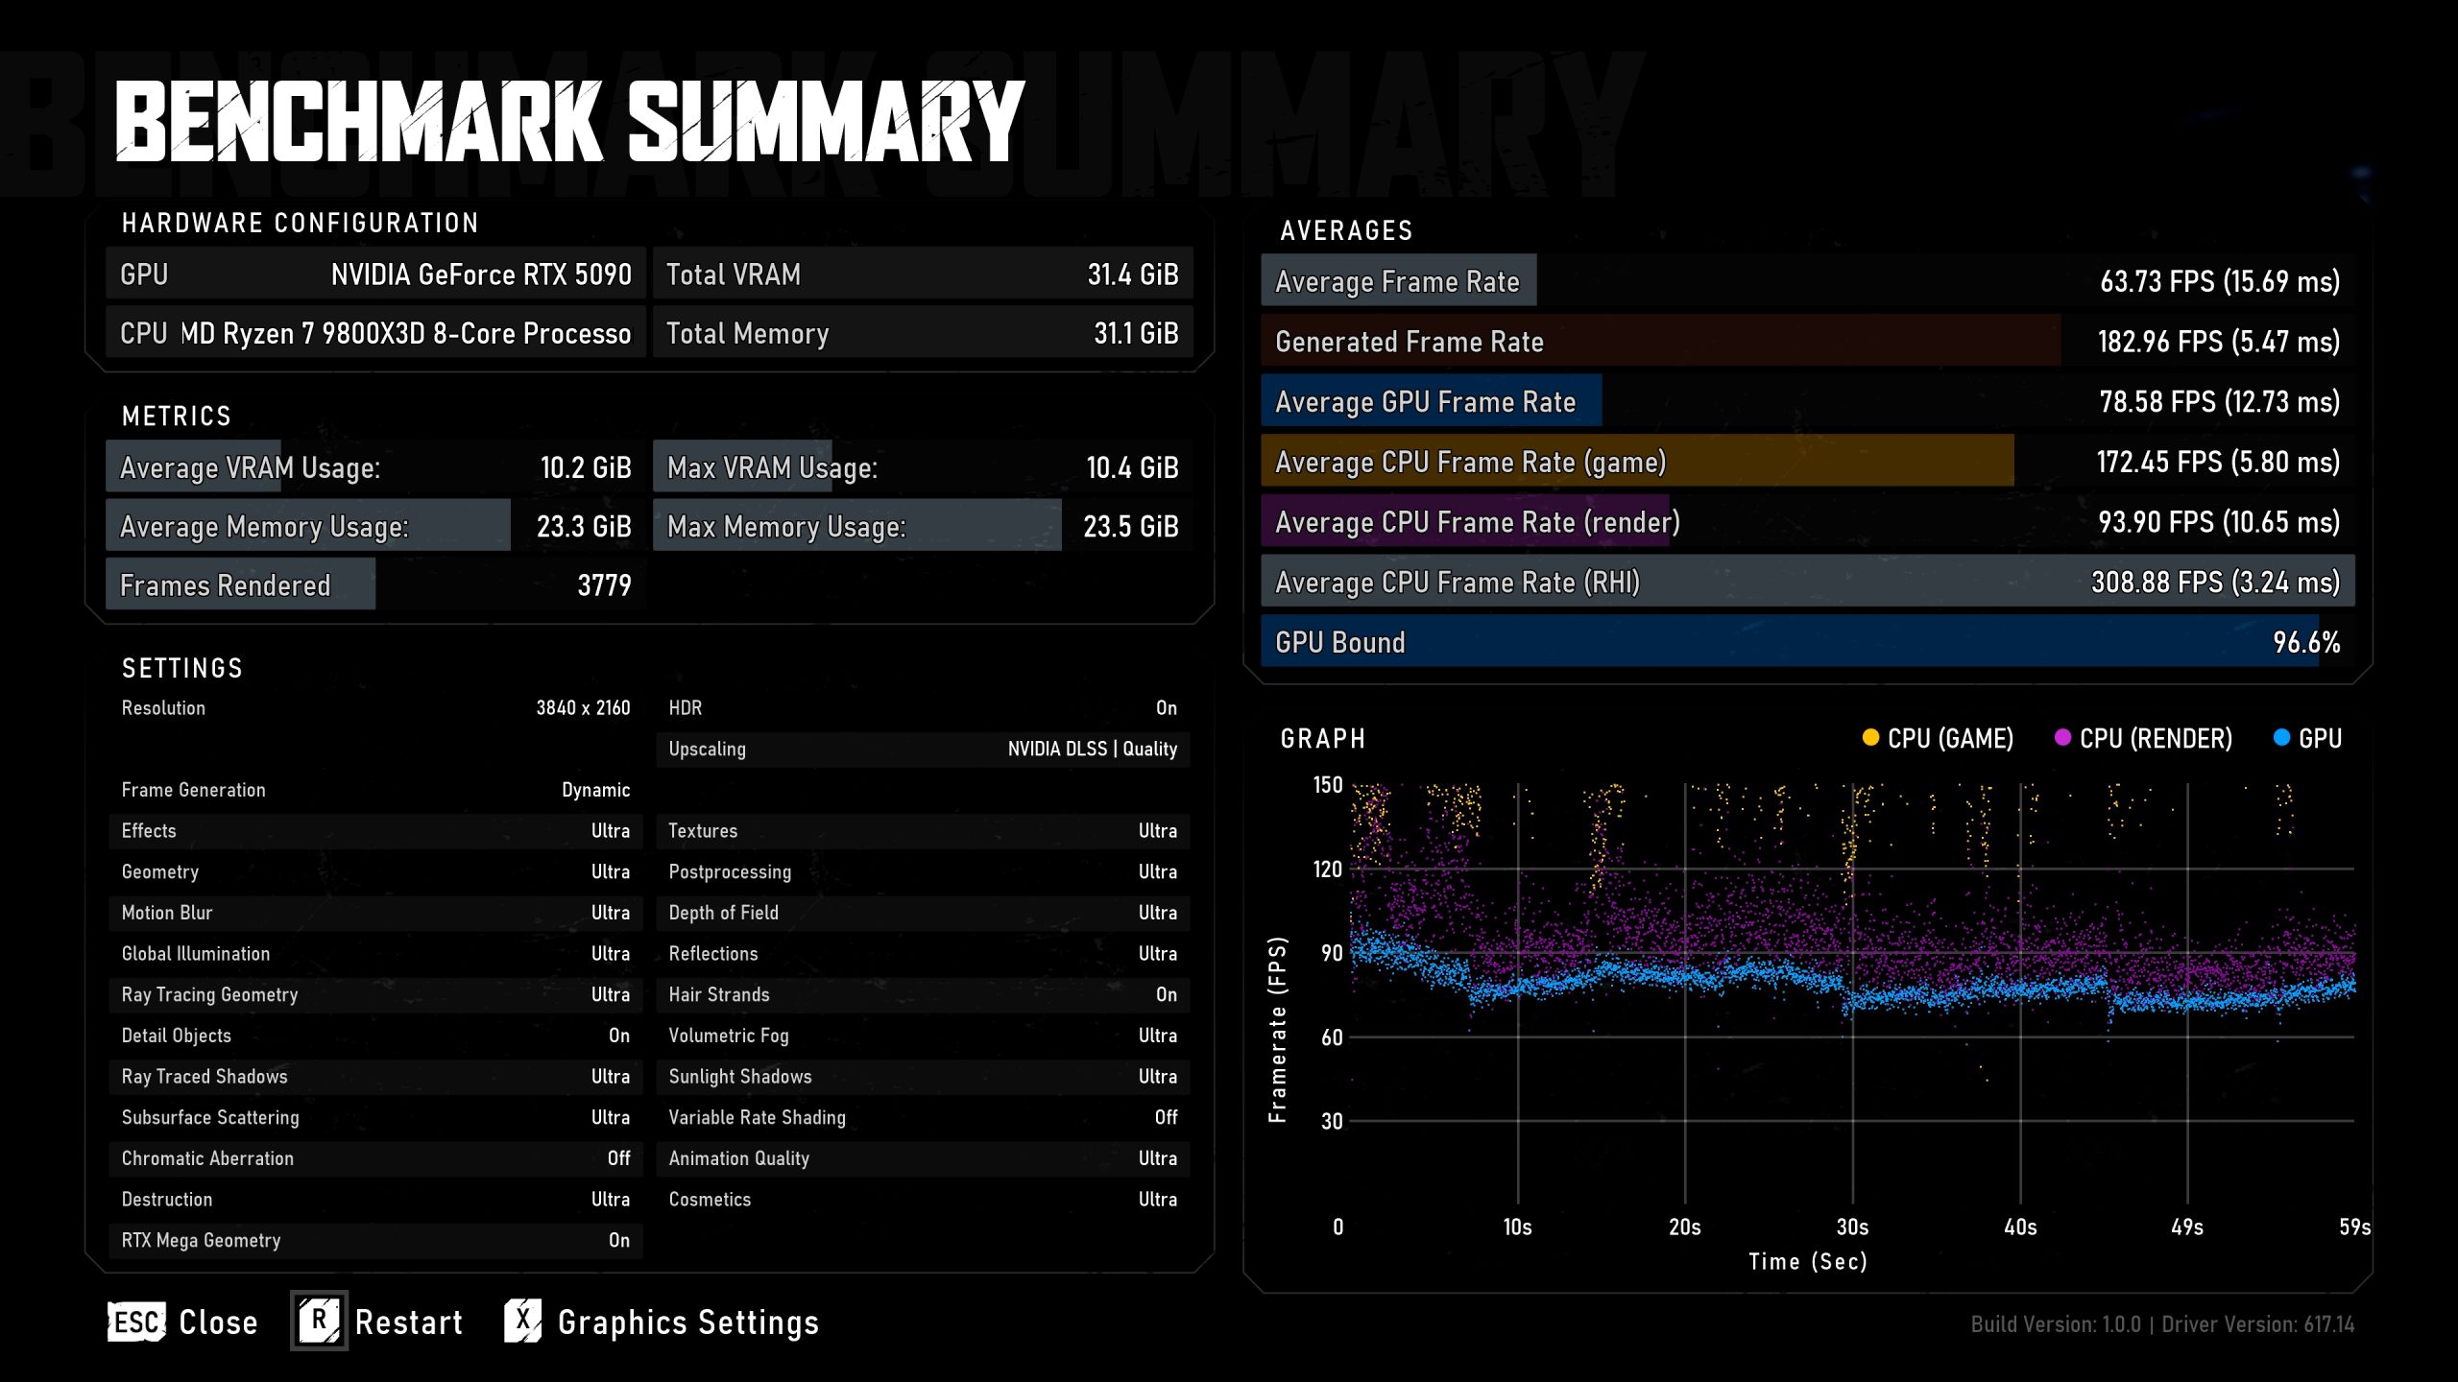
Task: Click the Hair Strands On row
Action: tap(923, 995)
